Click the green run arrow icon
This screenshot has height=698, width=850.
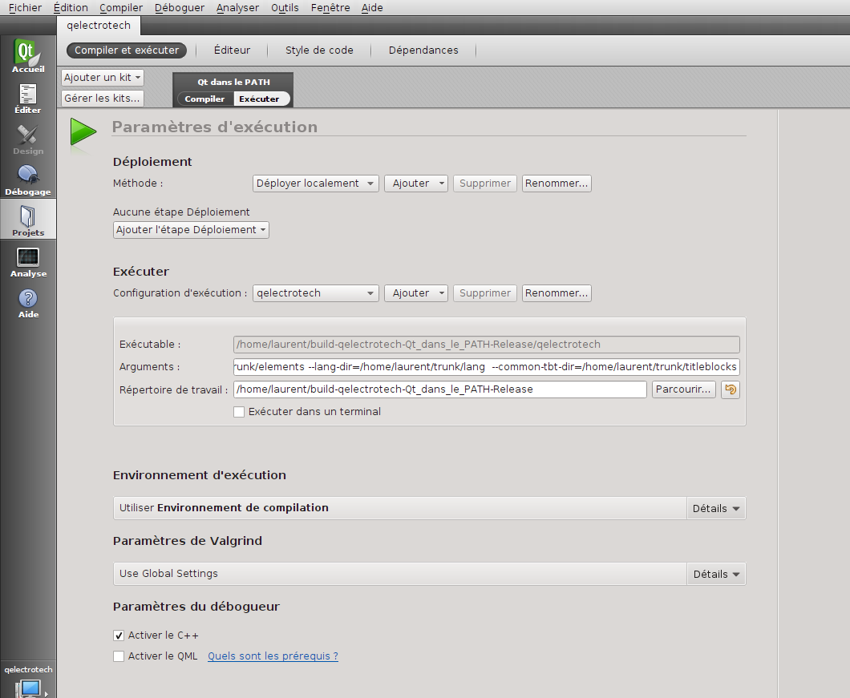[83, 131]
